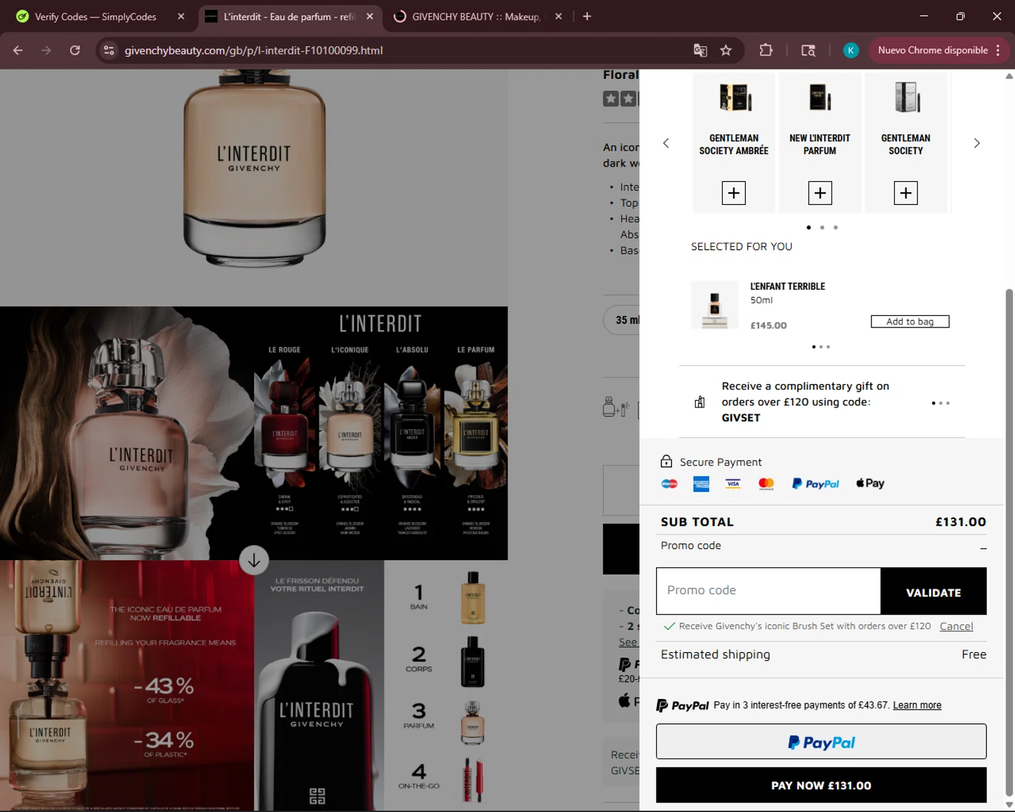Click the Mastercard logo
The image size is (1015, 812).
click(x=766, y=483)
